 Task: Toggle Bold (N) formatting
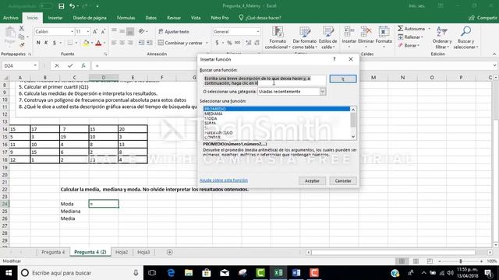pyautogui.click(x=38, y=43)
